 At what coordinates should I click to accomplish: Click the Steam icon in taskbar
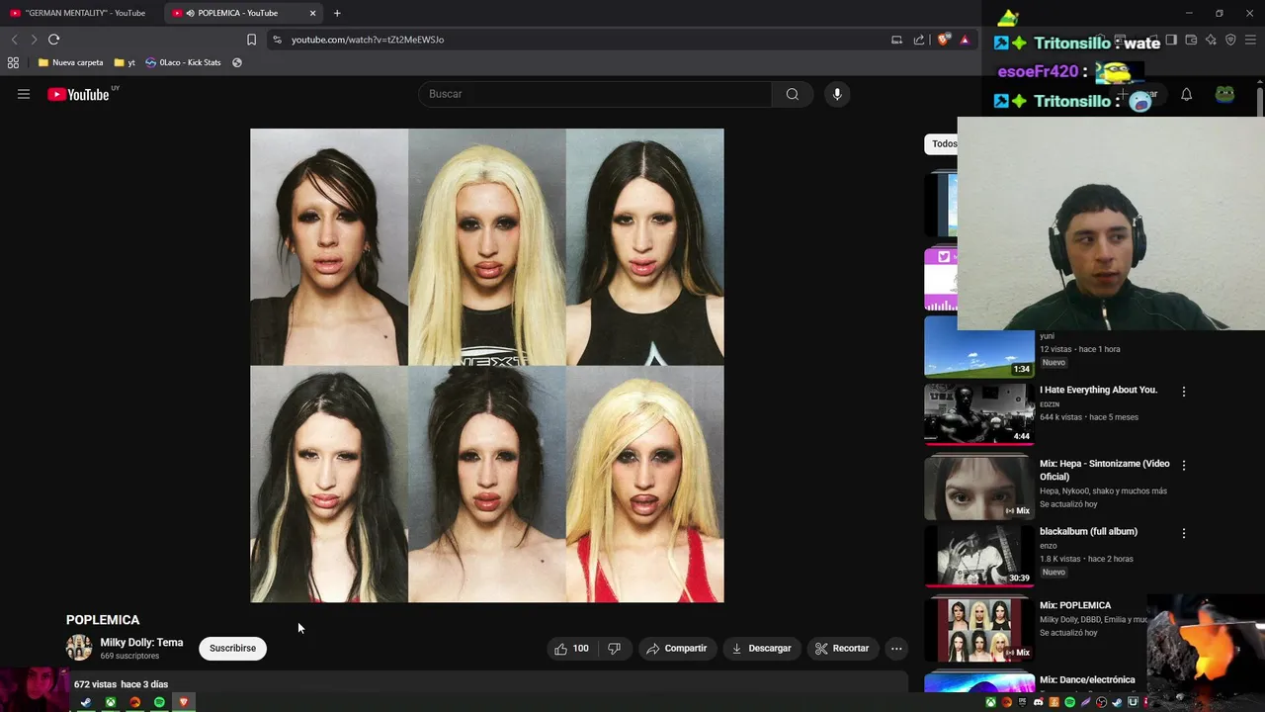click(x=86, y=702)
